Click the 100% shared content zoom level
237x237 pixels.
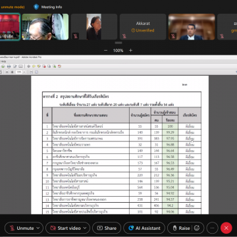pyautogui.click(x=118, y=51)
